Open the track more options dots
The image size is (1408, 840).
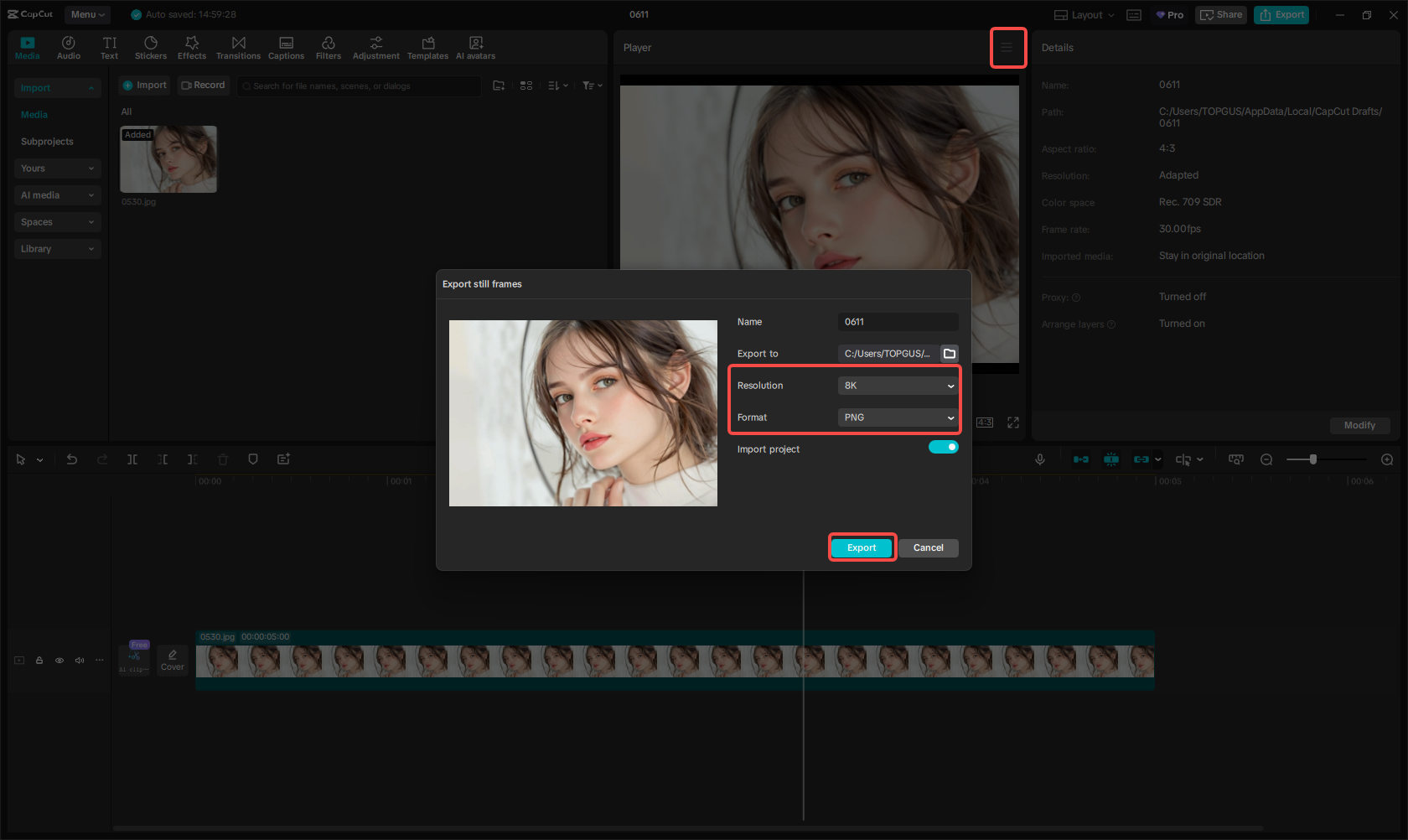[100, 661]
